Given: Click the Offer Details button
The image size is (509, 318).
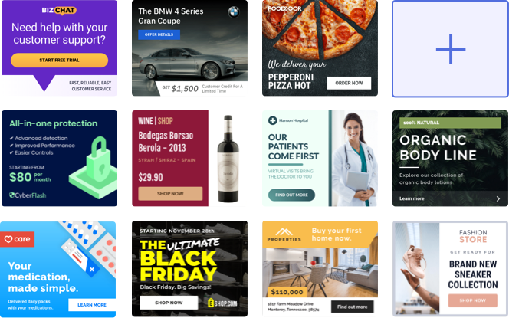Looking at the screenshot, I should [159, 34].
